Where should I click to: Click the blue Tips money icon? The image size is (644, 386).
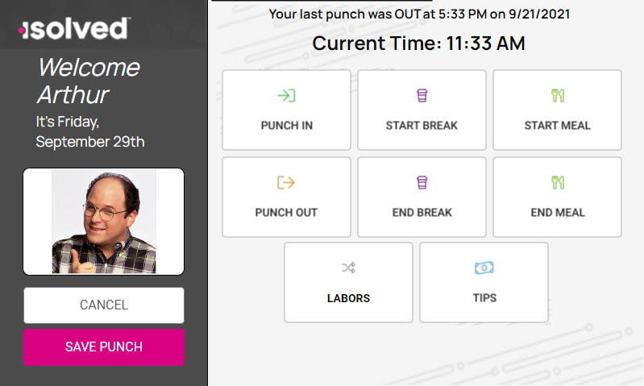point(484,268)
